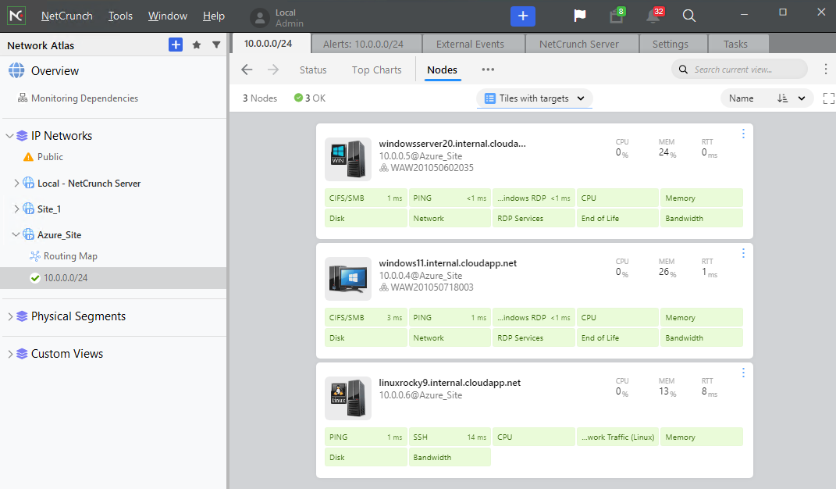Select the Nodes view tab
The image size is (836, 489).
[x=442, y=70]
